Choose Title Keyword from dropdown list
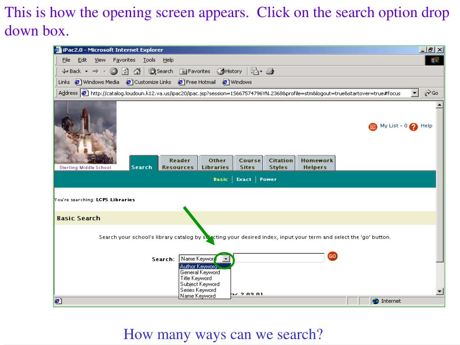Viewport: 460px width, 345px height. (205, 278)
